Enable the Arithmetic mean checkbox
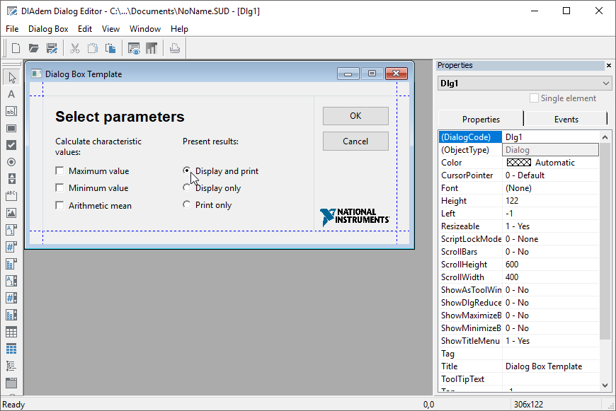Image resolution: width=616 pixels, height=411 pixels. [x=60, y=206]
